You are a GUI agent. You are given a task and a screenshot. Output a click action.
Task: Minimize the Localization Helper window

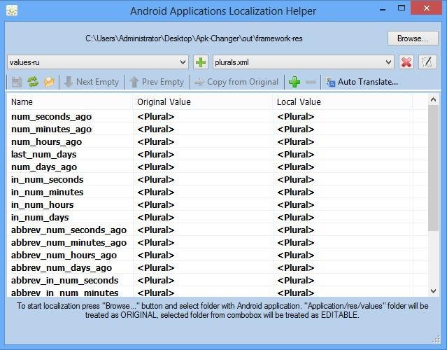point(383,9)
